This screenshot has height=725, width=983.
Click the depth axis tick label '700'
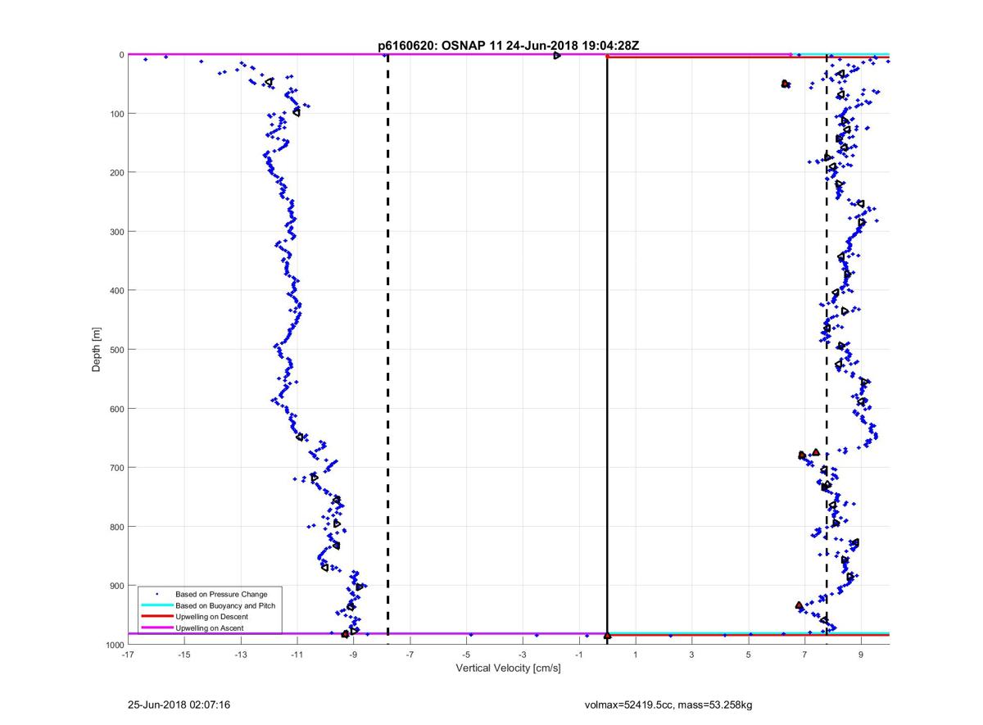(x=116, y=468)
